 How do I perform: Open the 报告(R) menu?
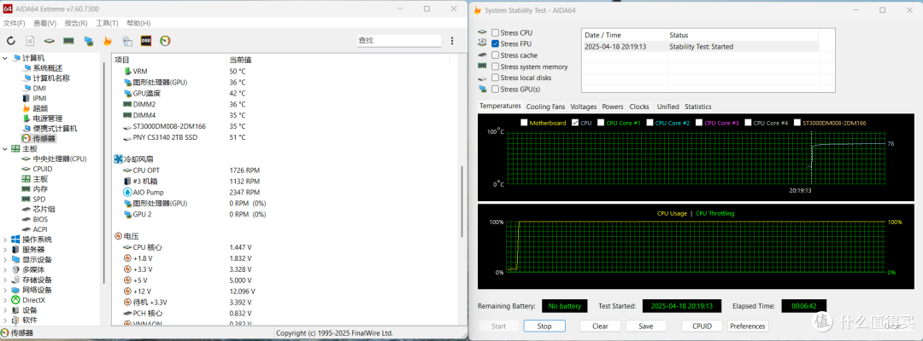(76, 24)
